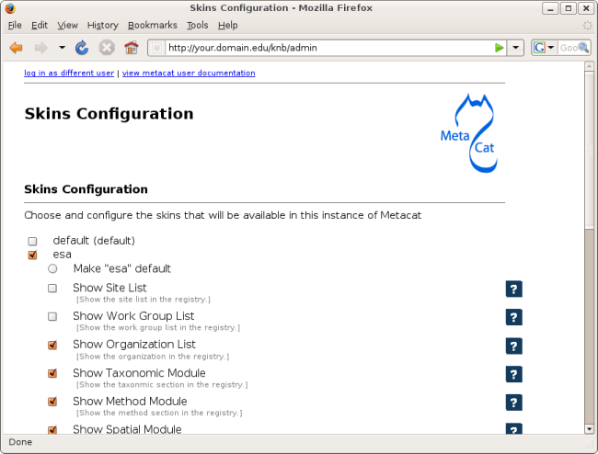Open help for Show Site List
This screenshot has height=454, width=598.
tap(514, 289)
